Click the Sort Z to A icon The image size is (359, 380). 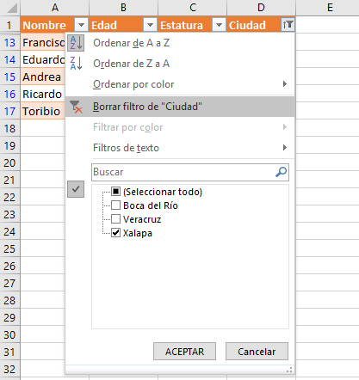pos(76,64)
